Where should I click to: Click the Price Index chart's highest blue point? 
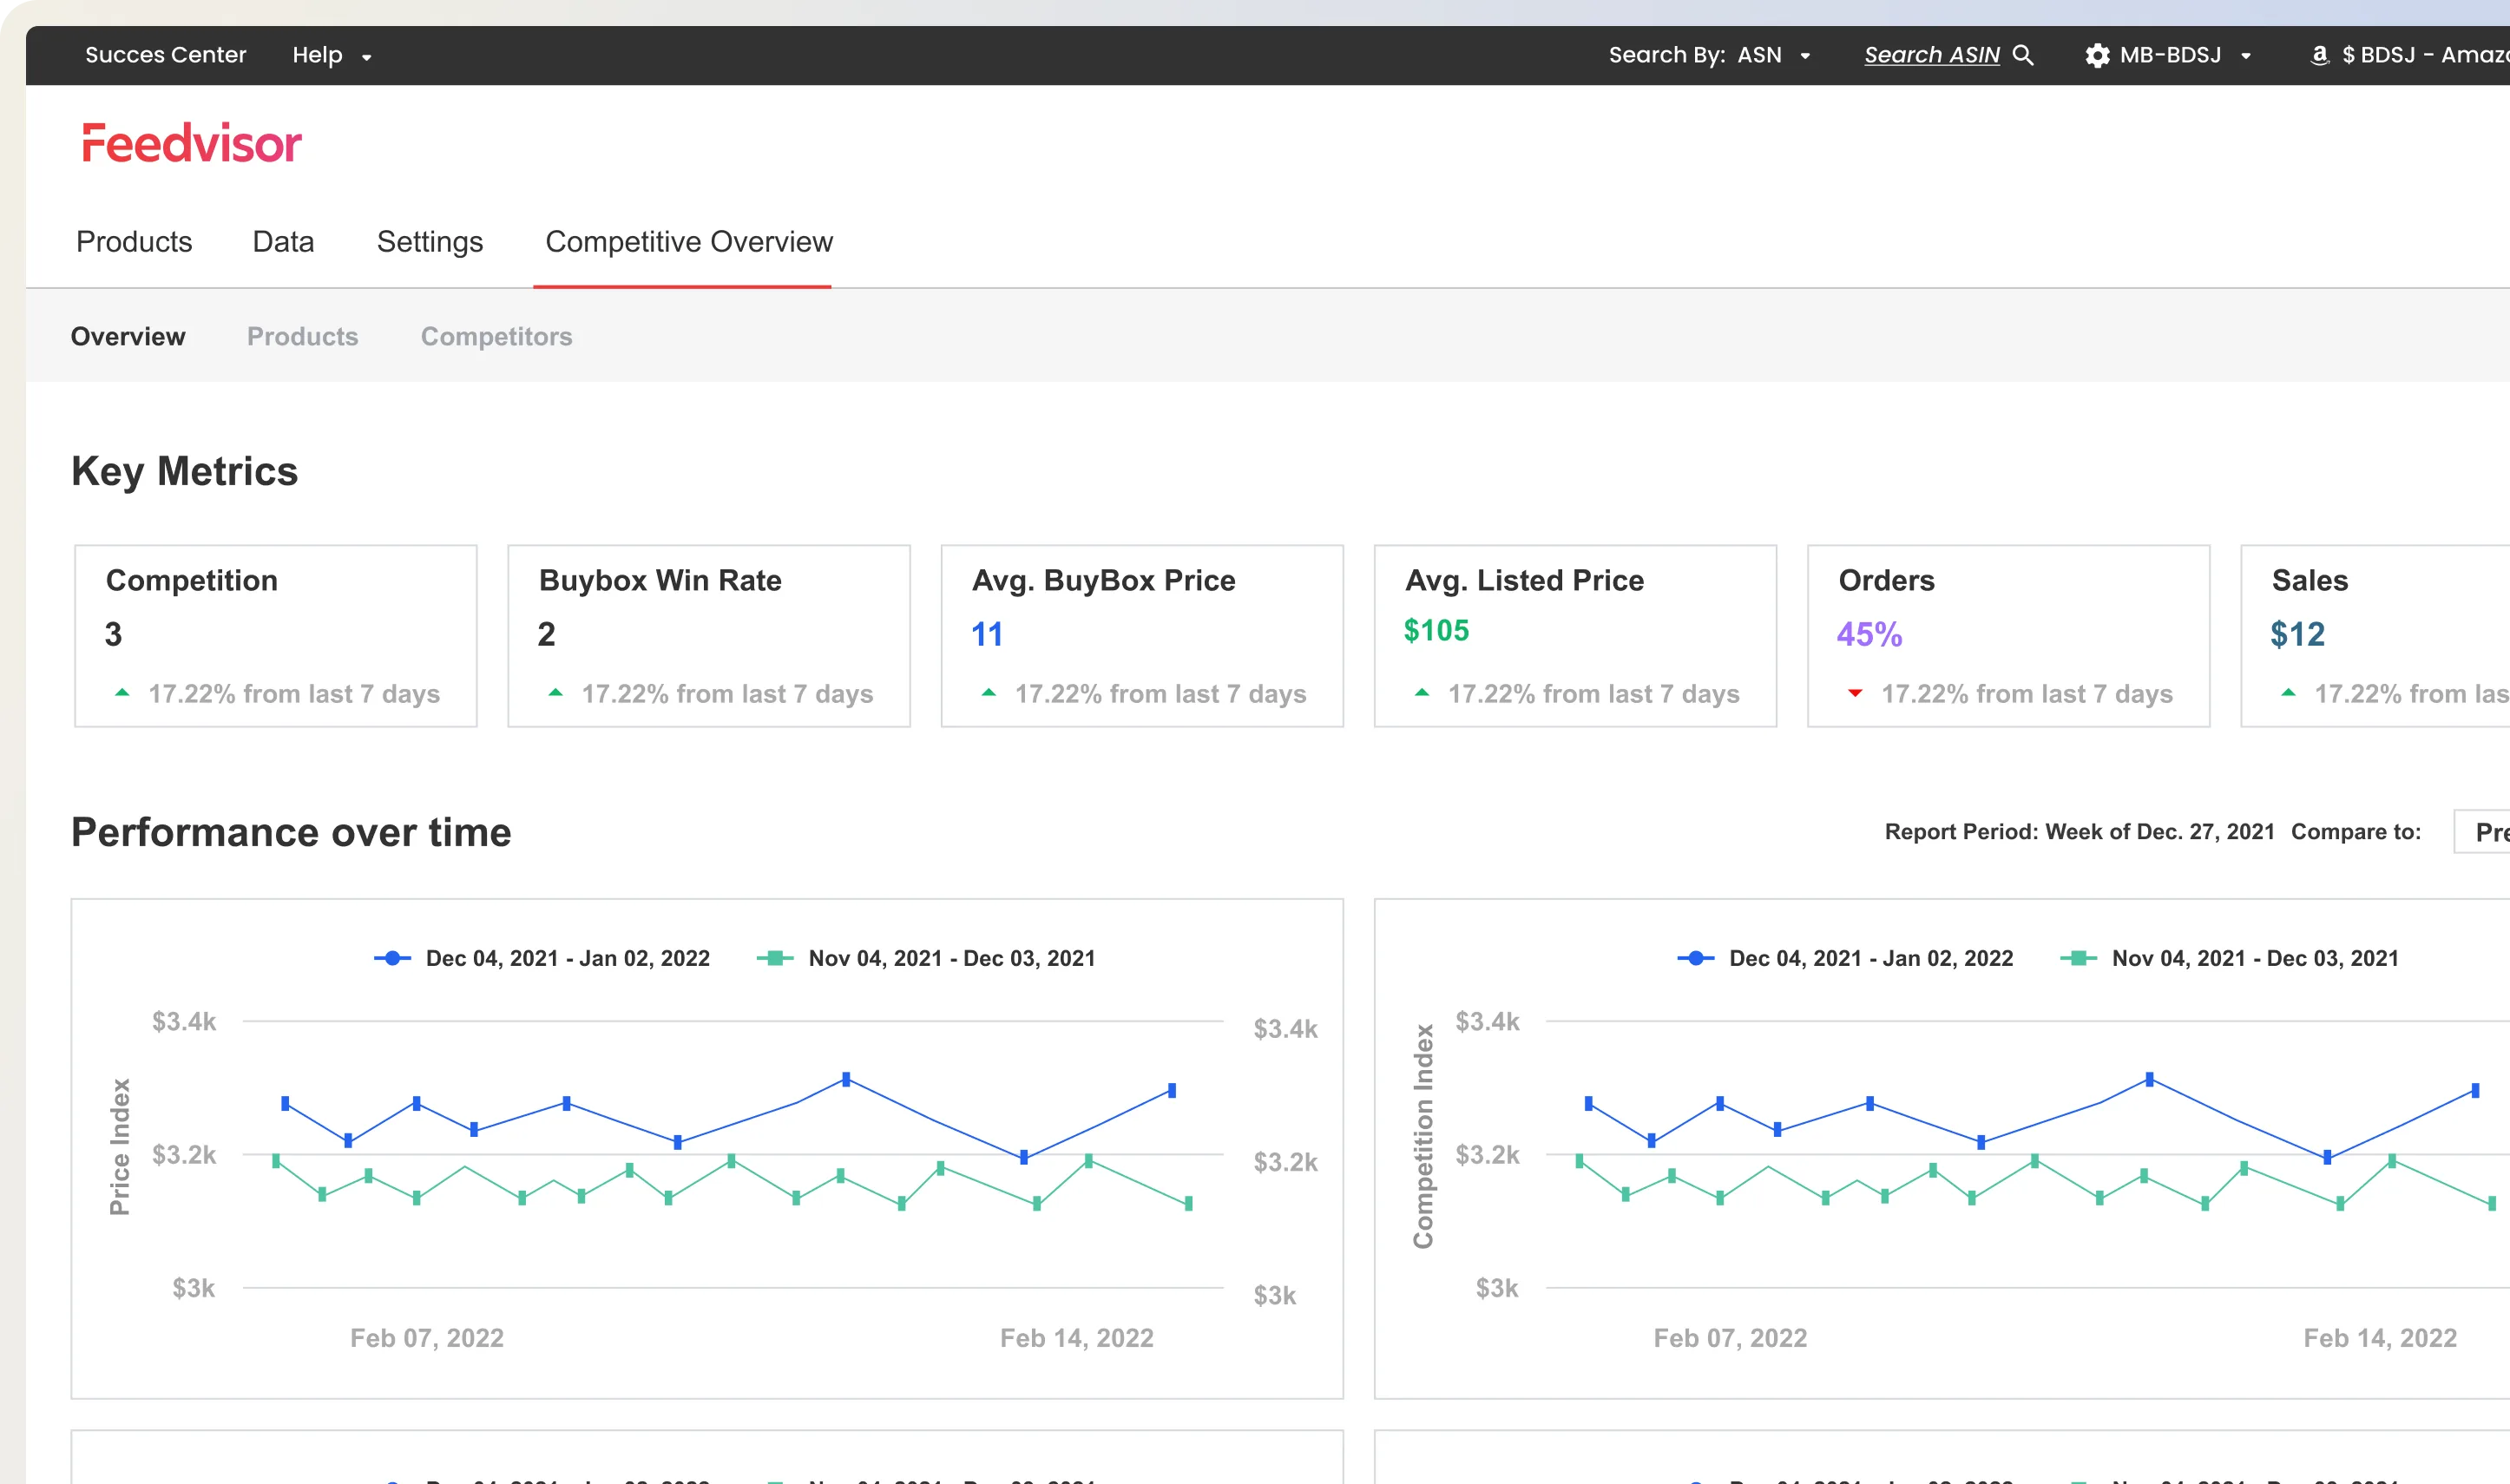click(846, 1079)
